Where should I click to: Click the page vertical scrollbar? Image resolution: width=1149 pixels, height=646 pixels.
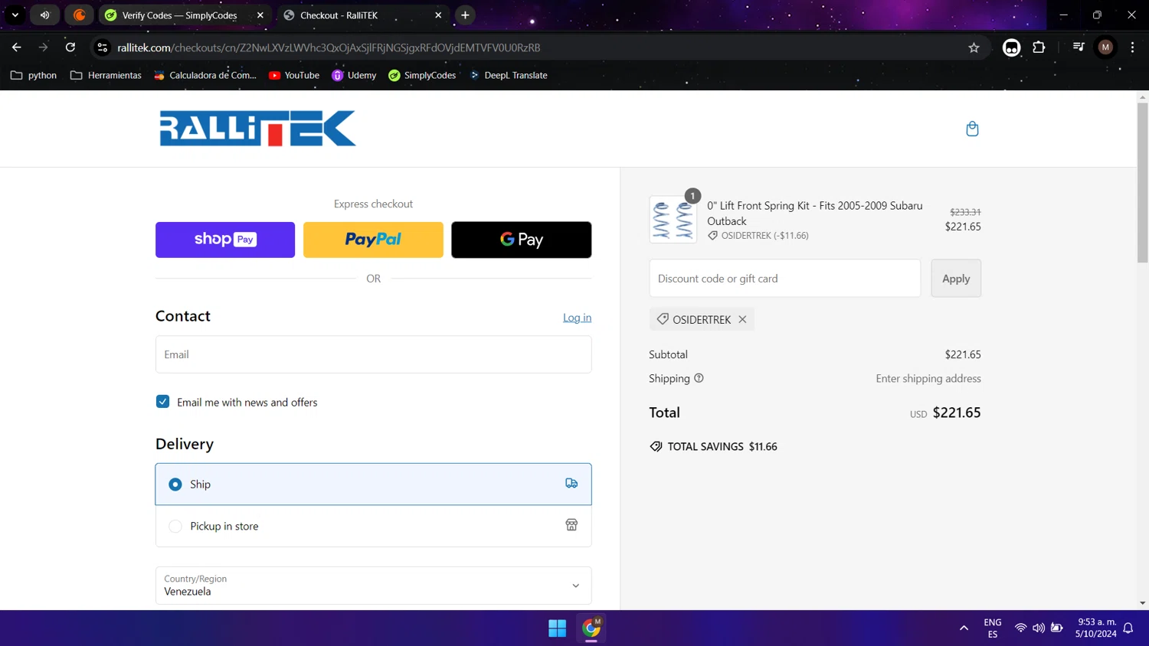[1142, 182]
